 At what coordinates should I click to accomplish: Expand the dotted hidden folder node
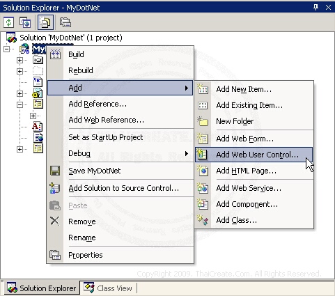click(x=20, y=71)
